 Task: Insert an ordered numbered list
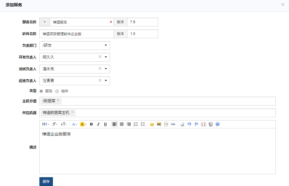[x=136, y=124]
